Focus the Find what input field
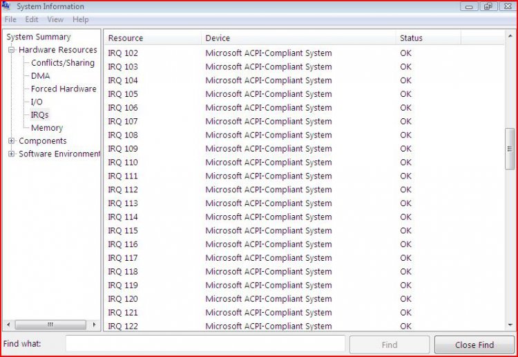Viewport: 518px width, 357px height. tap(206, 344)
